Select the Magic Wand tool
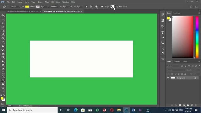201x113 pixels. tap(3, 27)
